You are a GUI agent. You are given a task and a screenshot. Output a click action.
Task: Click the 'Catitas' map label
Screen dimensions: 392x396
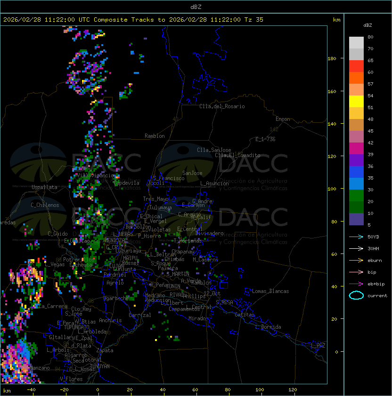pos(245,315)
